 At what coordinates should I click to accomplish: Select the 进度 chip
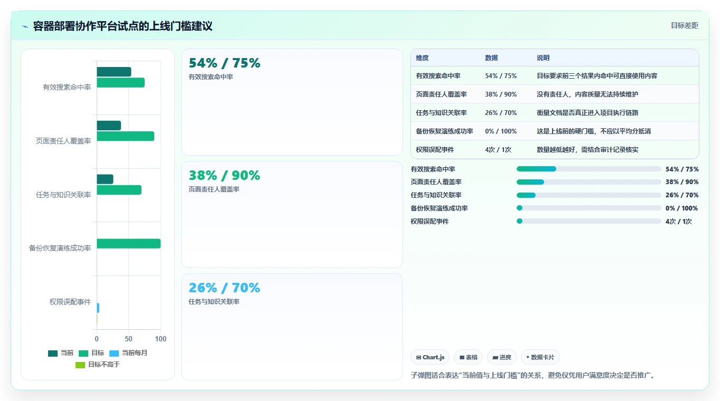click(x=502, y=357)
